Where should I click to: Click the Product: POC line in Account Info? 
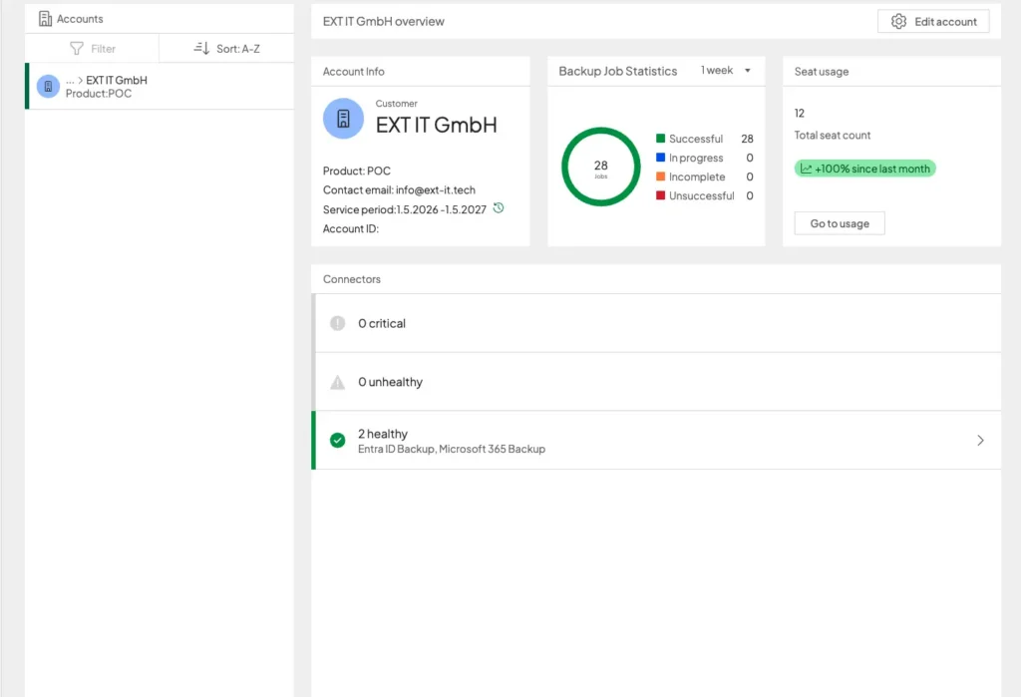(x=357, y=171)
